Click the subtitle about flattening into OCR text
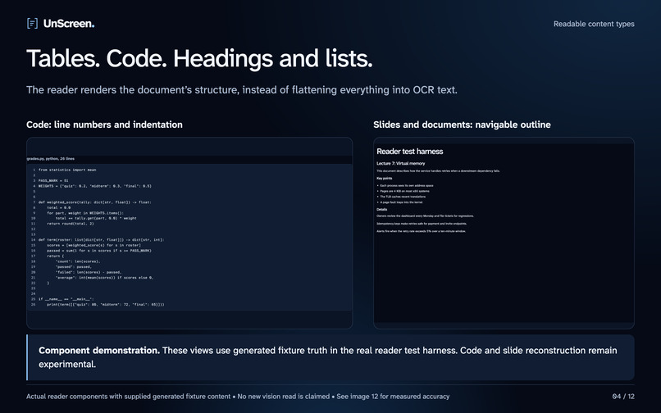661x413 pixels. click(242, 90)
